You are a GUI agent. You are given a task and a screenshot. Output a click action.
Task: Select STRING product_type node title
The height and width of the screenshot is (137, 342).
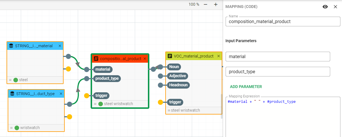tap(35, 94)
